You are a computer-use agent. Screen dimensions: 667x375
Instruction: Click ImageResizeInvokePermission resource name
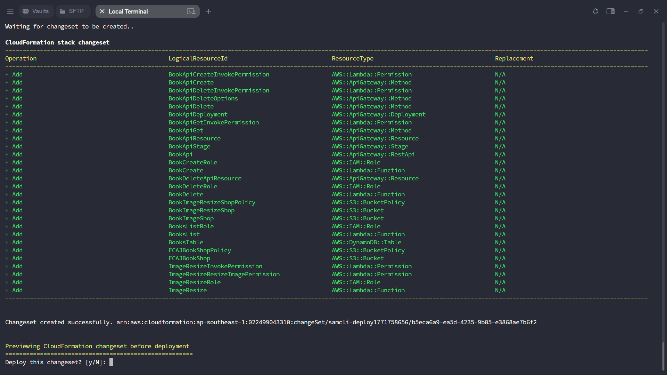click(215, 266)
